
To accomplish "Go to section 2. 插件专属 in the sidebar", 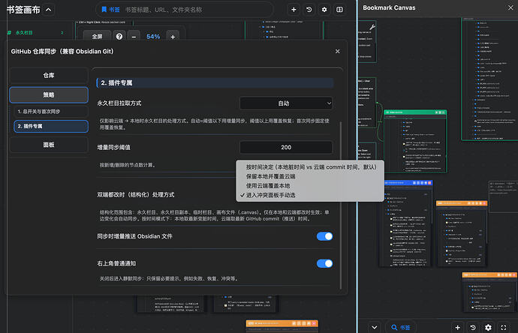I will [x=51, y=126].
